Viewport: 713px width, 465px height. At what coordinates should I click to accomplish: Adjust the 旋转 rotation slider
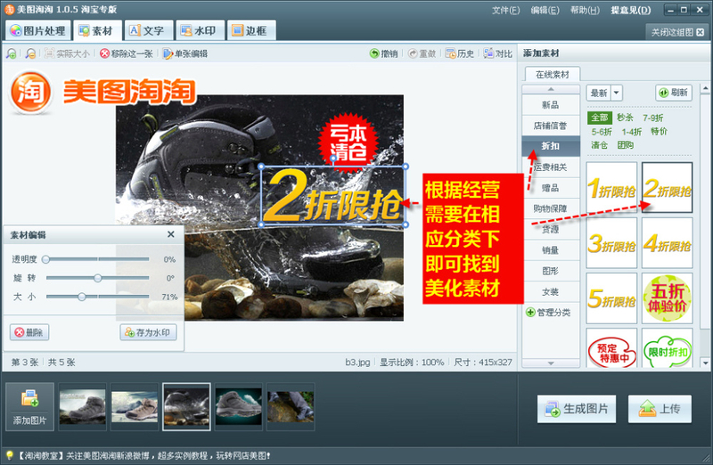(97, 278)
